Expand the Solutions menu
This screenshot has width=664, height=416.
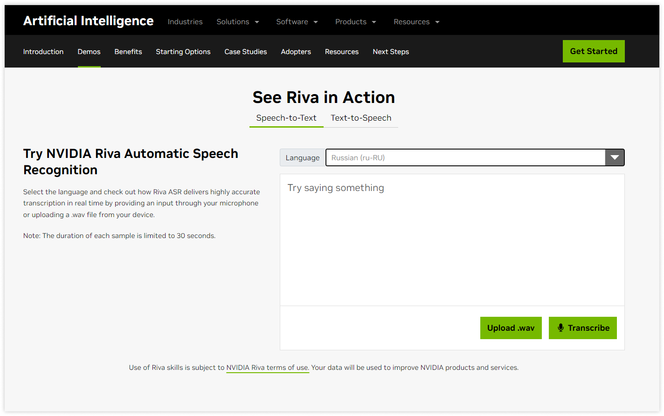[238, 22]
